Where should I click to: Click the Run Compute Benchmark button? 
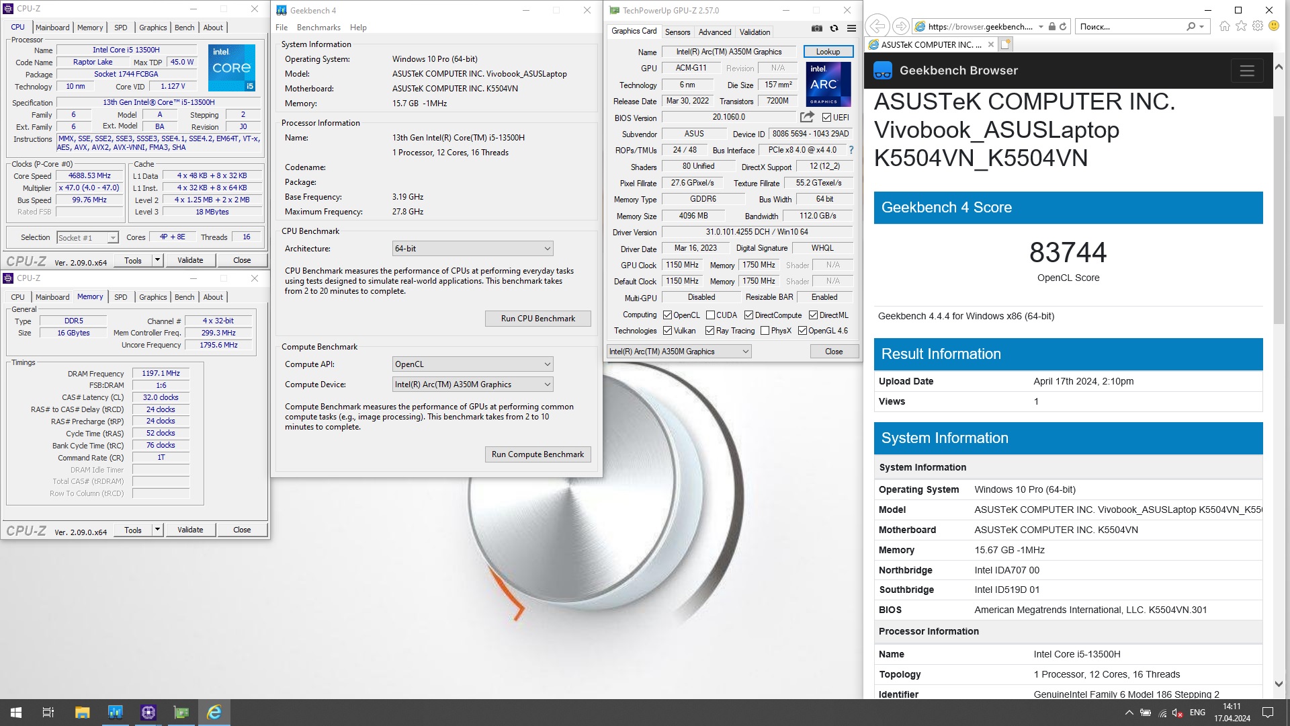538,454
